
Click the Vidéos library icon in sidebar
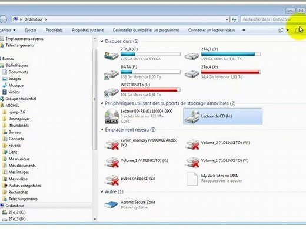point(5,92)
